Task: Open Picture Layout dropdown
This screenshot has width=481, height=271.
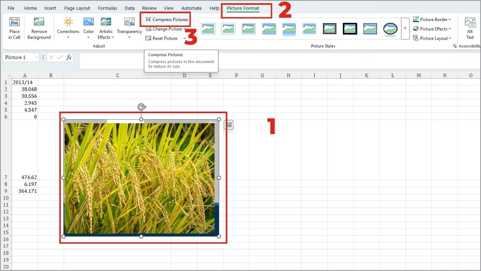Action: coord(432,38)
